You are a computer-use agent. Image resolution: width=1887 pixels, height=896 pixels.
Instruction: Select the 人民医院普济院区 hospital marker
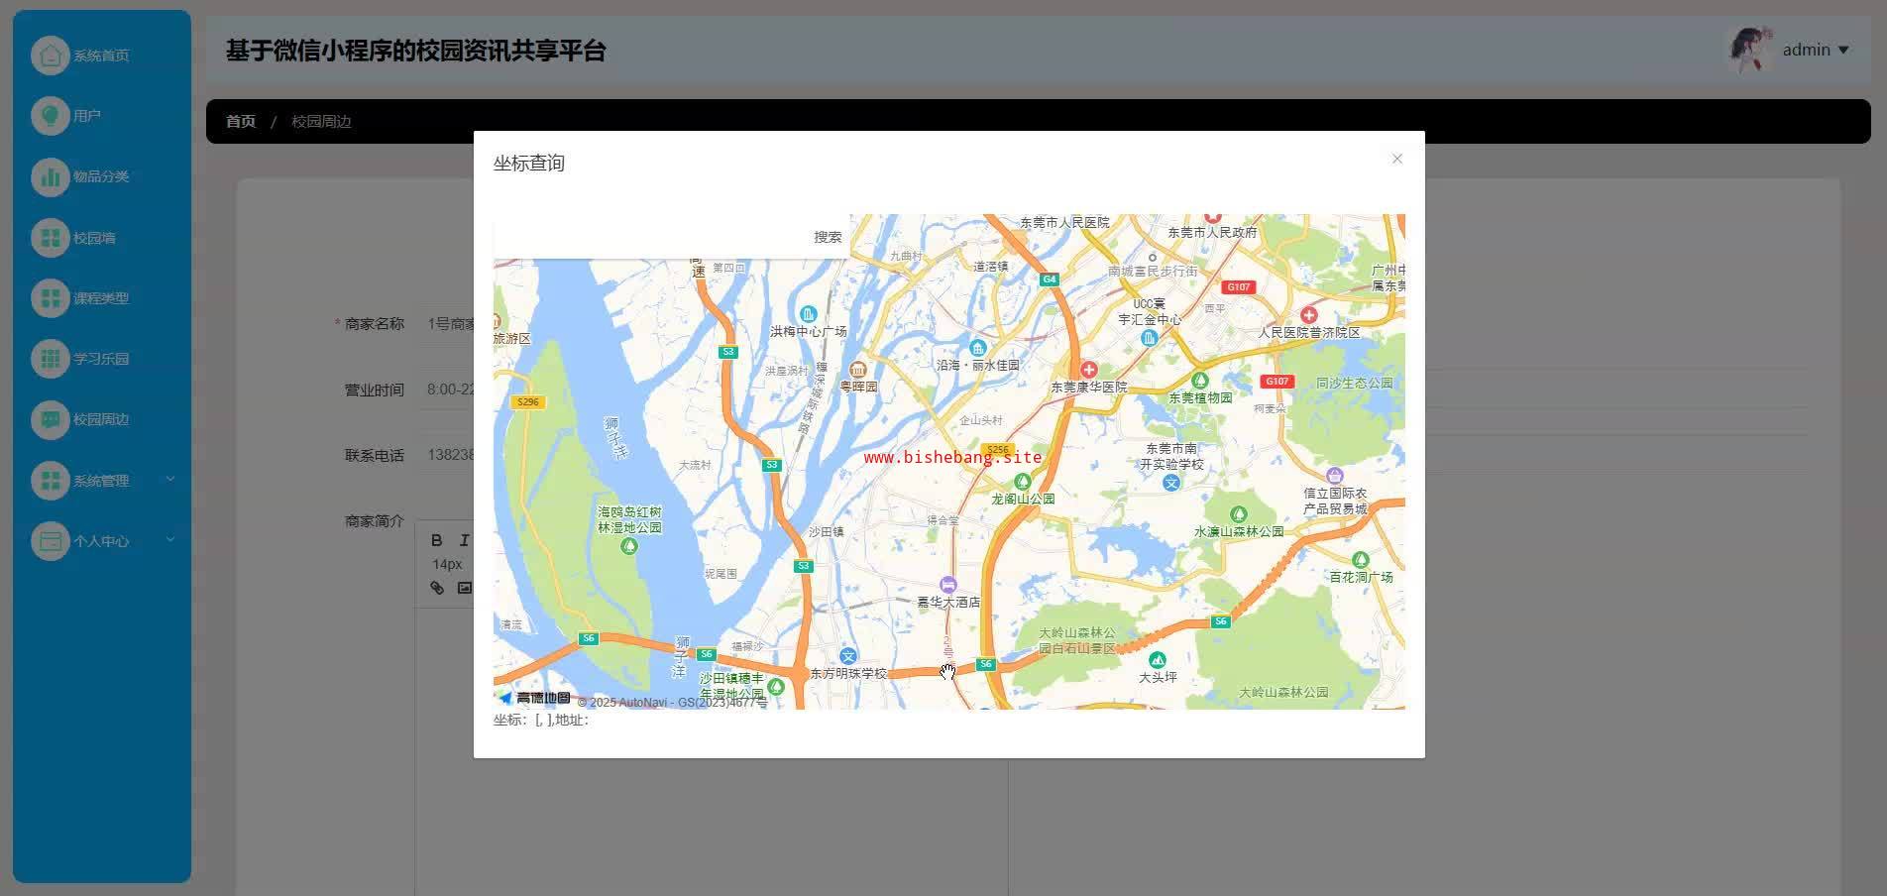[1308, 315]
